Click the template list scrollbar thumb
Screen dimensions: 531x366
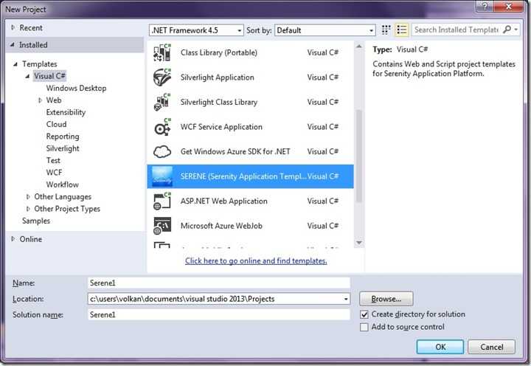coord(359,156)
